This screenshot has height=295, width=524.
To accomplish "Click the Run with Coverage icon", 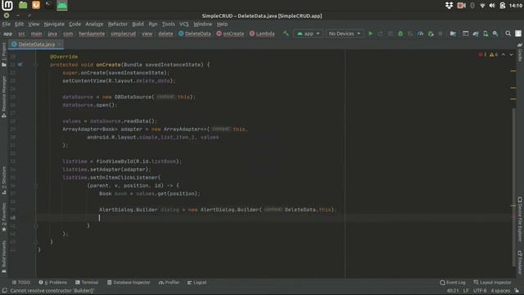I will [x=410, y=34].
